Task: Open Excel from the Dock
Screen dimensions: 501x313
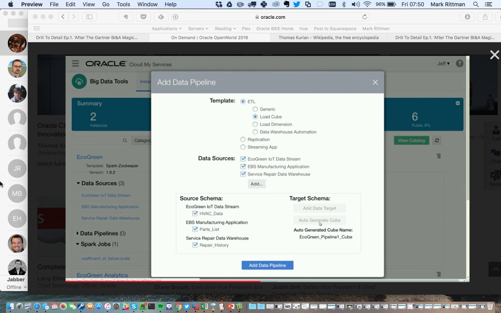Action: pos(204,306)
